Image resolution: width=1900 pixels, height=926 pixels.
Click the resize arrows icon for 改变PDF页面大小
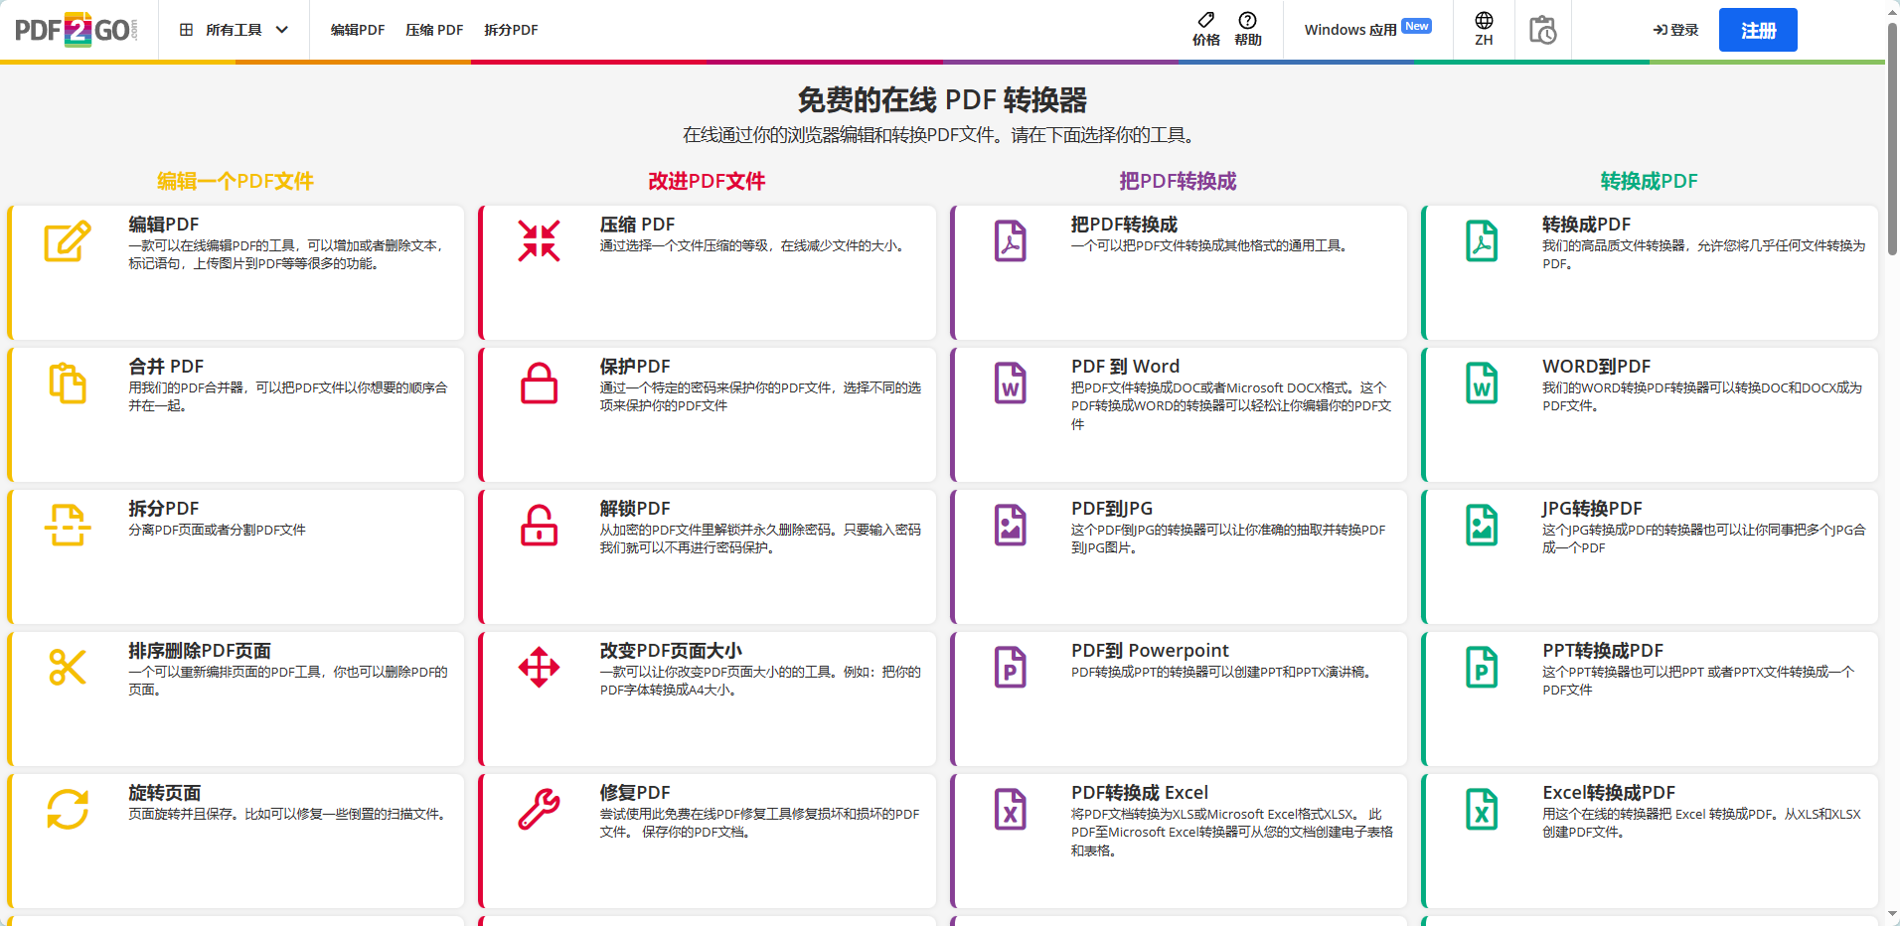tap(539, 668)
